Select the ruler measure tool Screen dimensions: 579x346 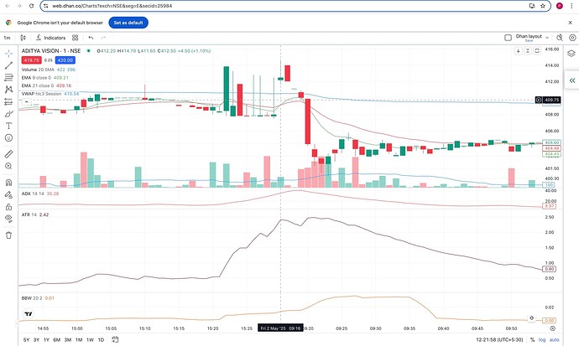tap(9, 154)
